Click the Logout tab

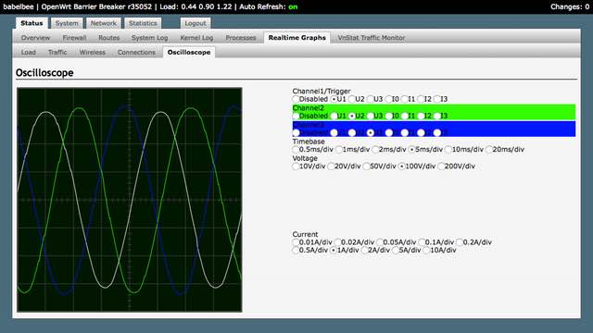[196, 23]
